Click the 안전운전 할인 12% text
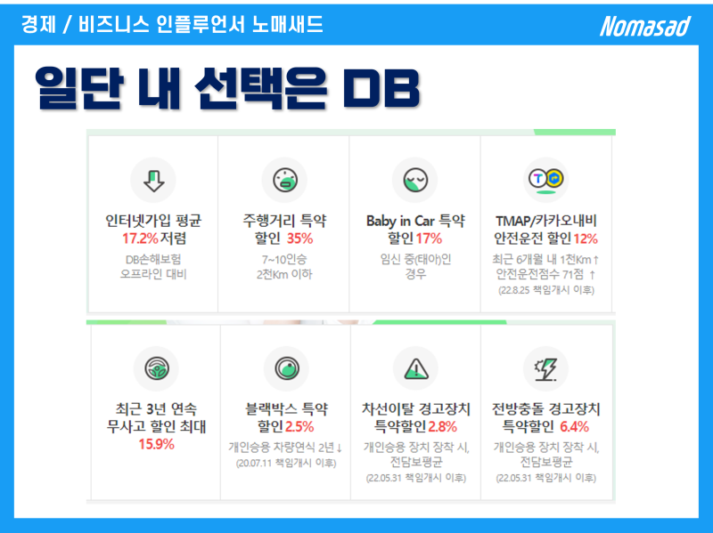This screenshot has width=713, height=533. (545, 238)
